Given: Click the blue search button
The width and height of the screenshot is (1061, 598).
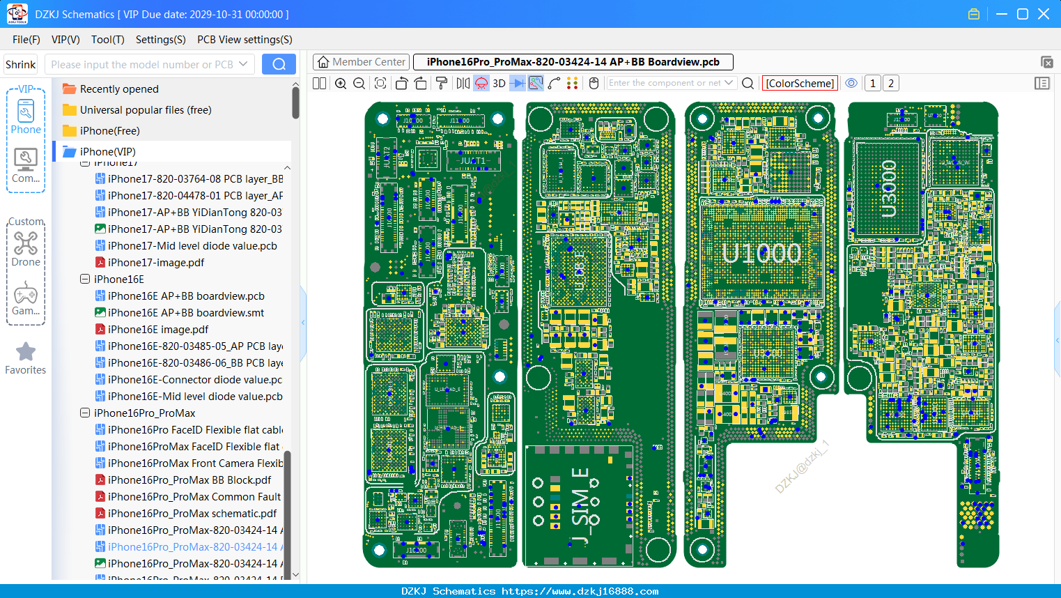Looking at the screenshot, I should (x=279, y=64).
